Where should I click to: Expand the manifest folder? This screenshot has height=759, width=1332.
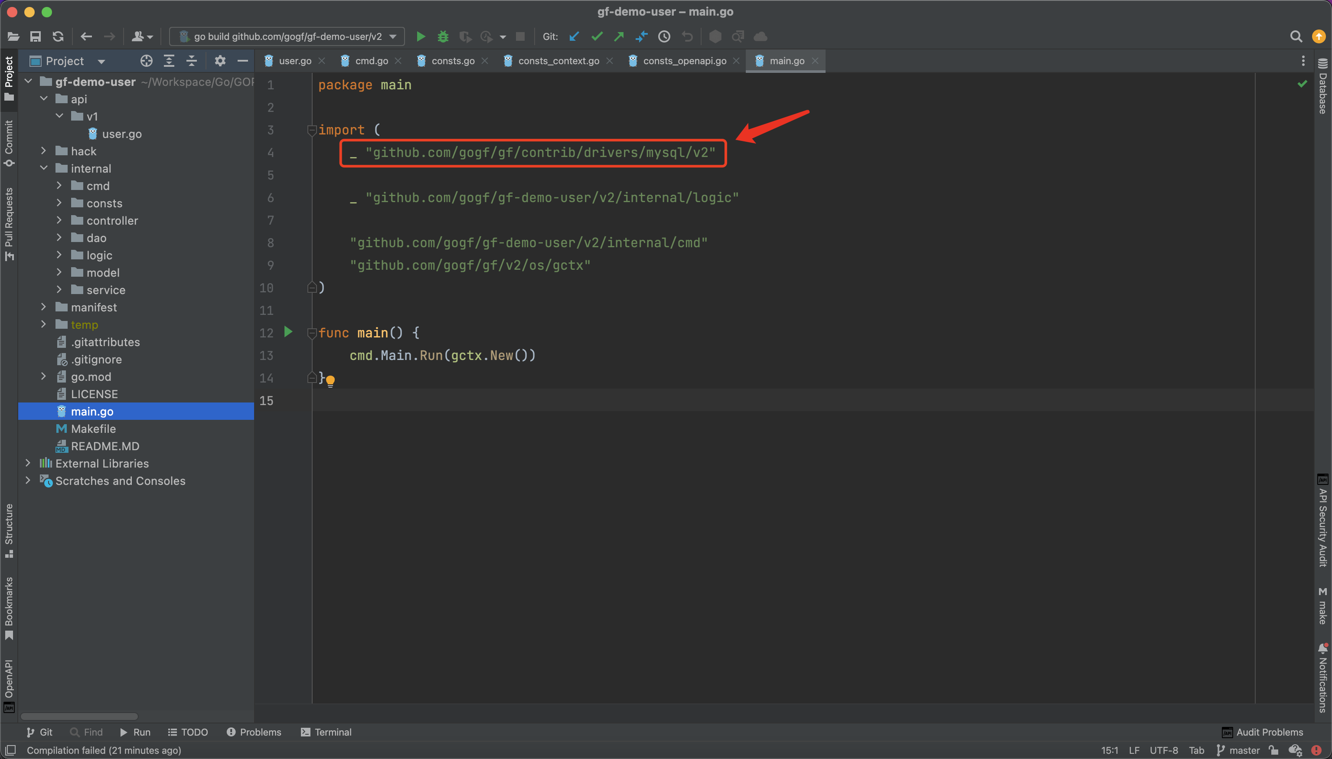pyautogui.click(x=44, y=307)
